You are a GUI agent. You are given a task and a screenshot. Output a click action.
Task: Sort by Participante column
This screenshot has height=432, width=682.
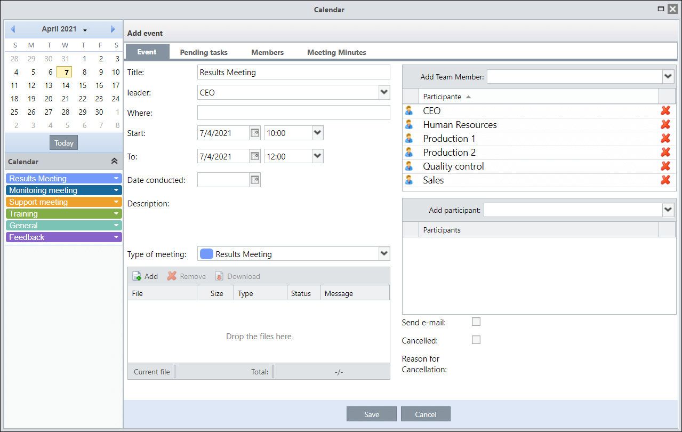(539, 97)
